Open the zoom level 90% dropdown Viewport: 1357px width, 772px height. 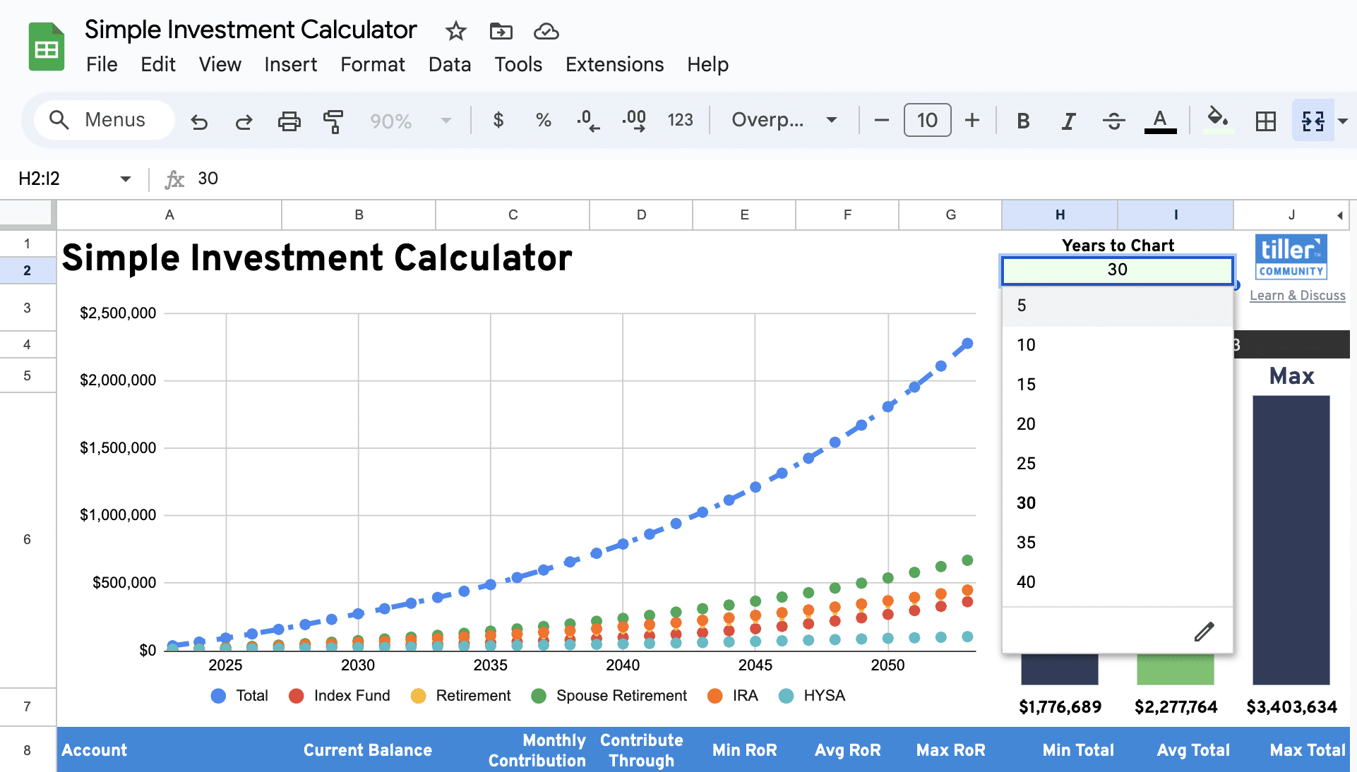(x=411, y=121)
